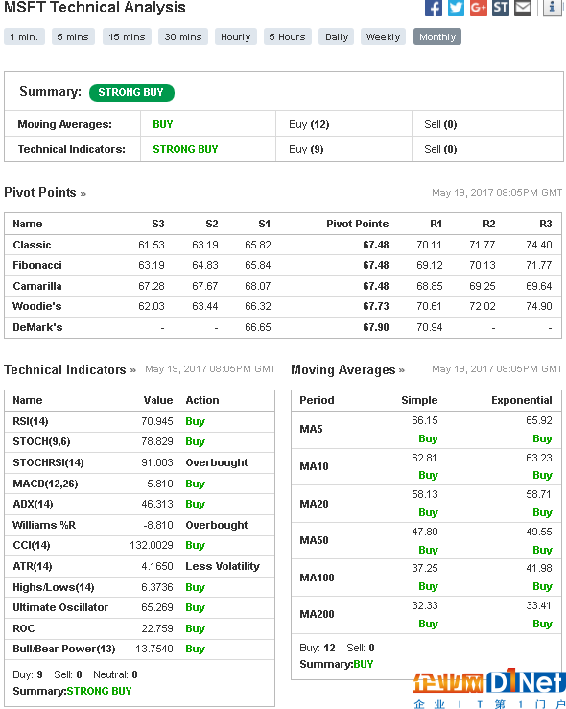566x709 pixels.
Task: Click the Woodie's pivot row name
Action: point(37,306)
